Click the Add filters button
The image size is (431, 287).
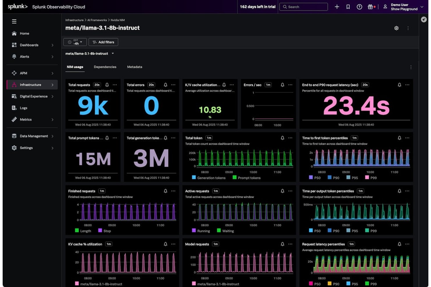point(103,42)
